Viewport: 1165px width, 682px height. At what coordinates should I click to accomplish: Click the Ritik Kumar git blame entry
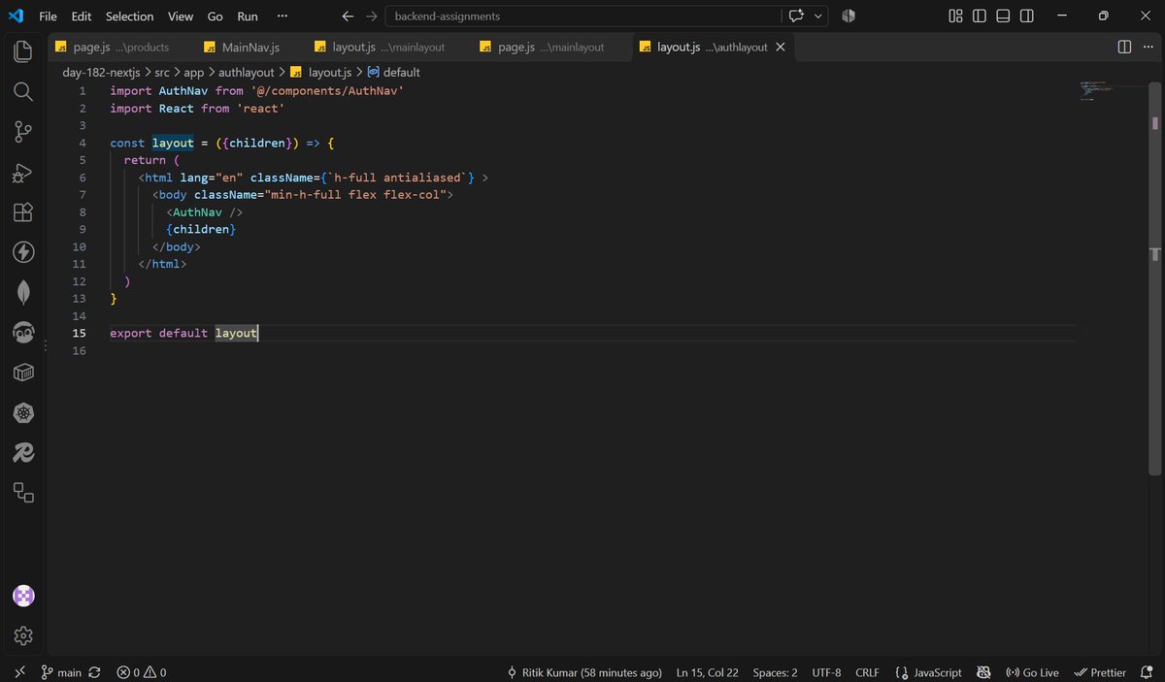pyautogui.click(x=584, y=672)
